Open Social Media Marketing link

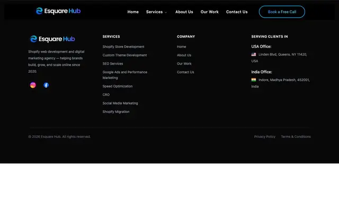(x=120, y=103)
